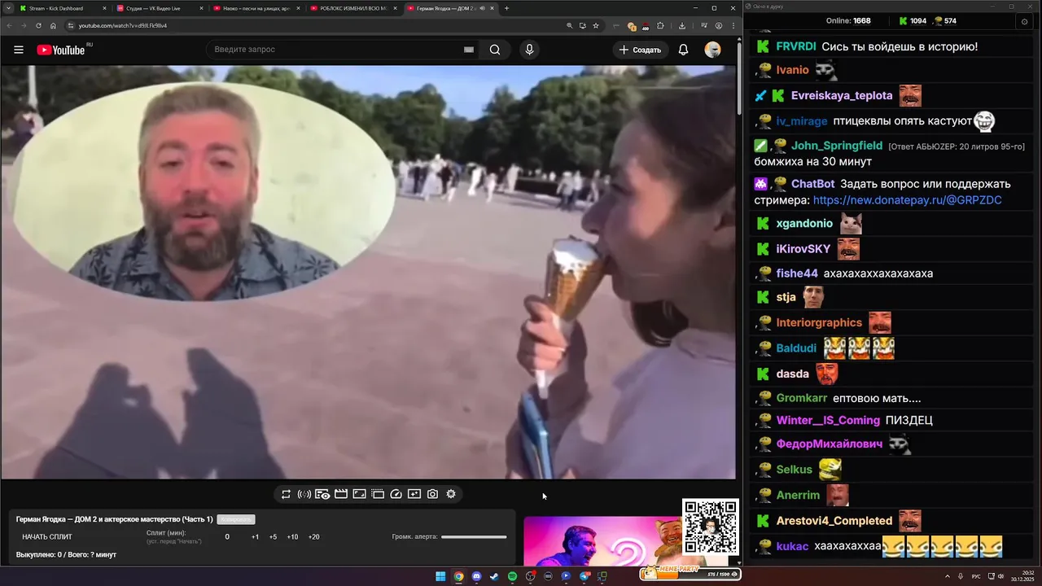
Task: Start voice search with microphone icon
Action: pyautogui.click(x=529, y=50)
